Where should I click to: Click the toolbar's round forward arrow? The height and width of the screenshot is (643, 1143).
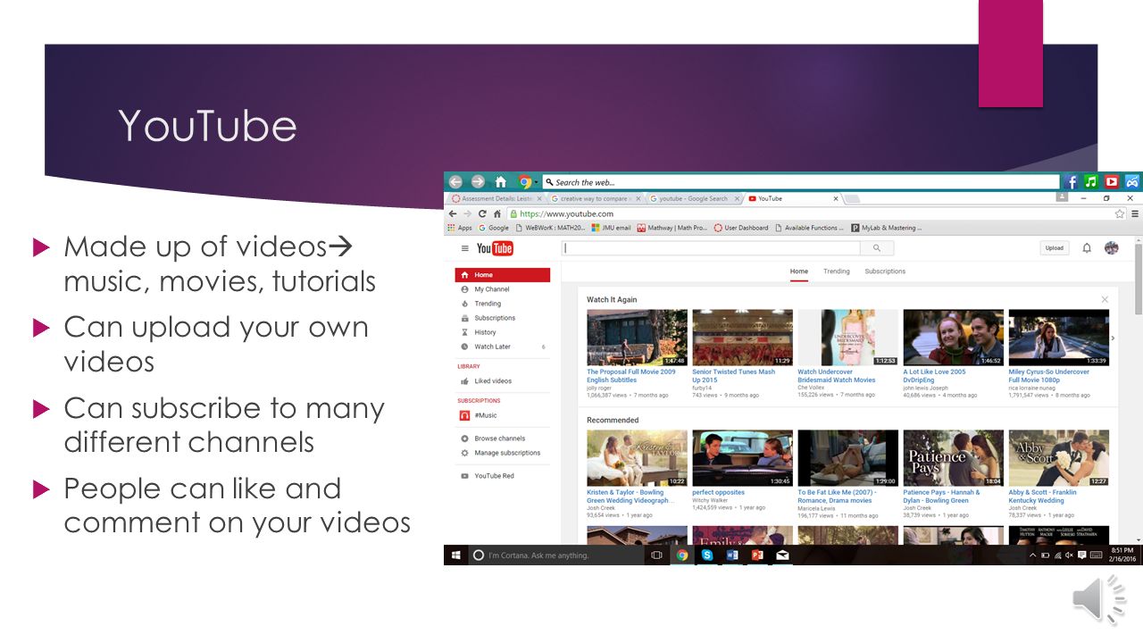[x=478, y=181]
